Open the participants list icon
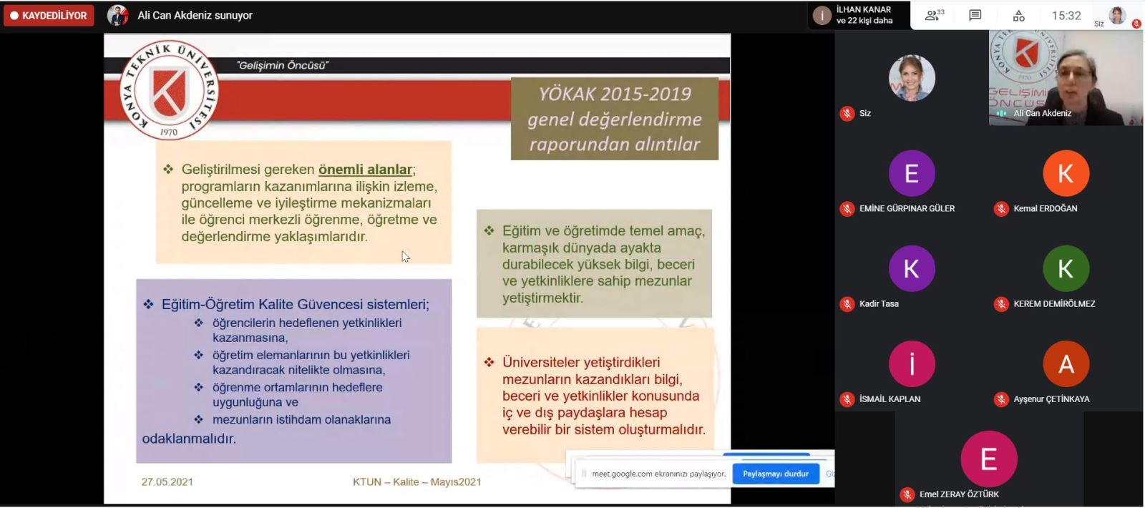This screenshot has height=508, width=1145. tap(933, 15)
